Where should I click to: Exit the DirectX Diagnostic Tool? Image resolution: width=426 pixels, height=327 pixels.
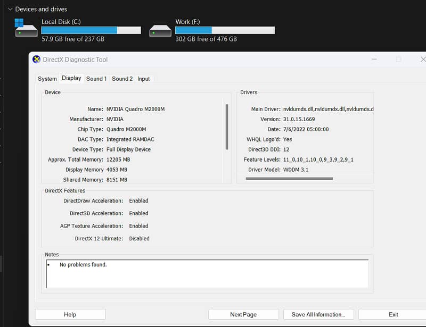pos(393,314)
